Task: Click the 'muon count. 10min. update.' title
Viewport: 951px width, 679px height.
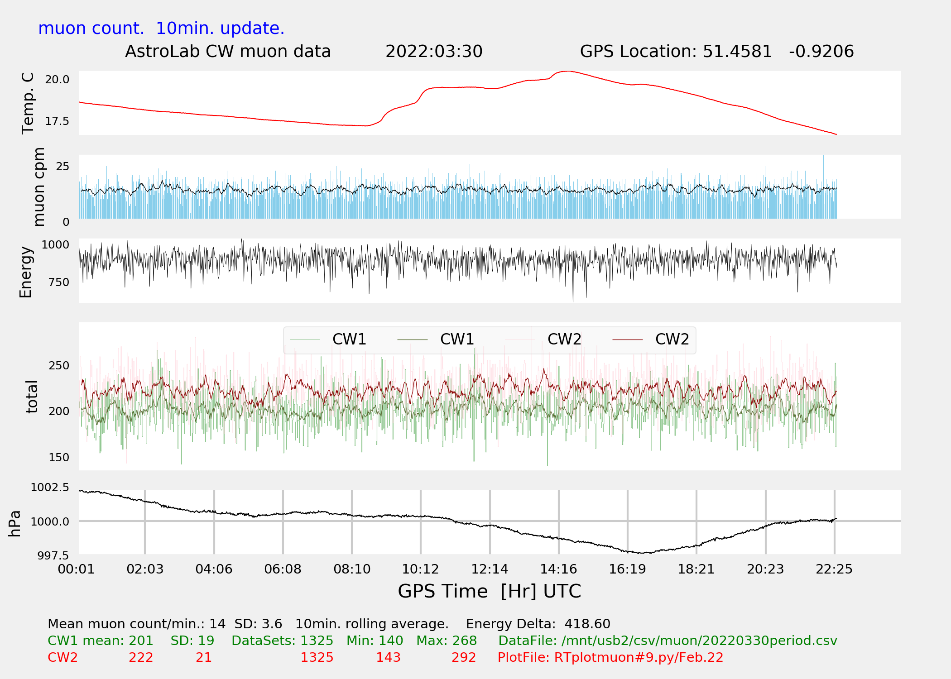Action: tap(161, 29)
